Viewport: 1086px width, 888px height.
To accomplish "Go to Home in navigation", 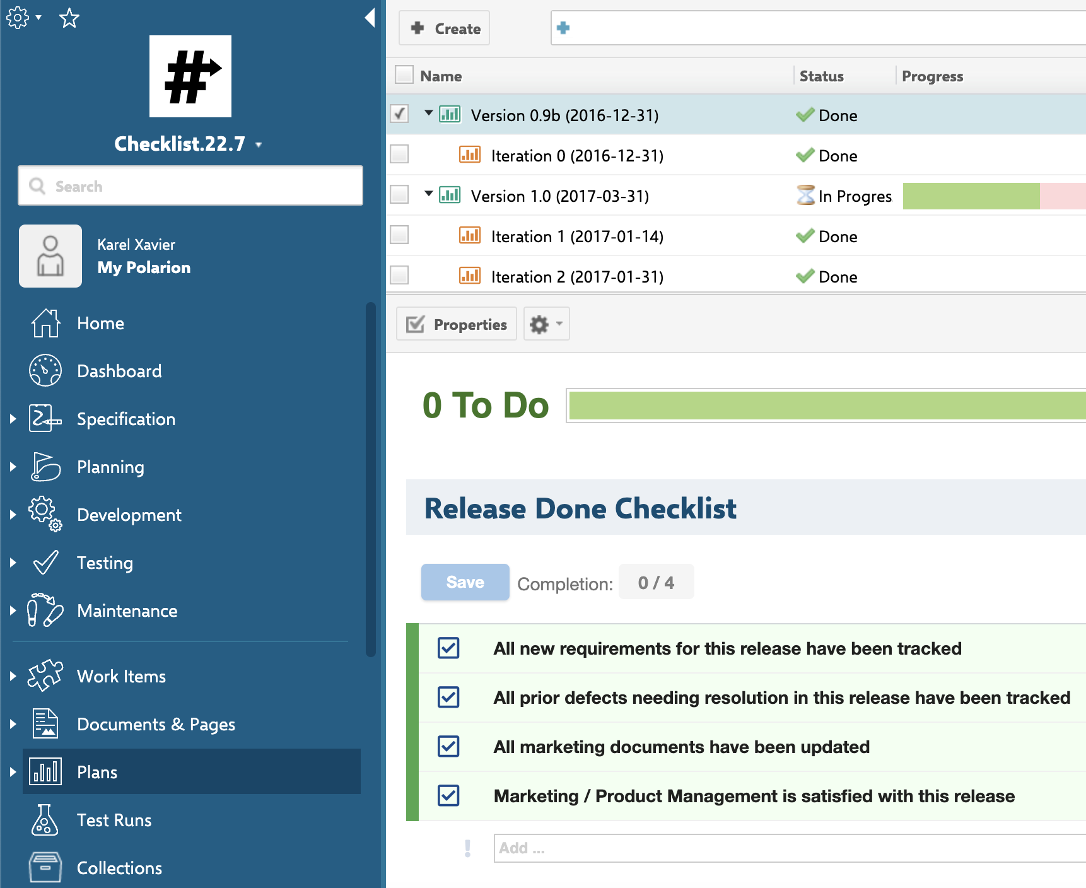I will pos(100,324).
